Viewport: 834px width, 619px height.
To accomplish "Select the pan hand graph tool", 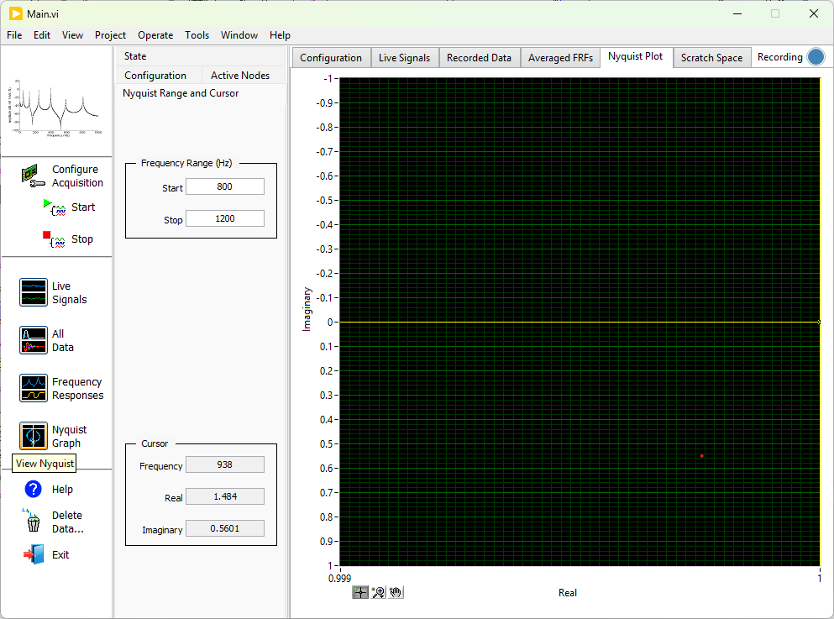I will coord(396,592).
